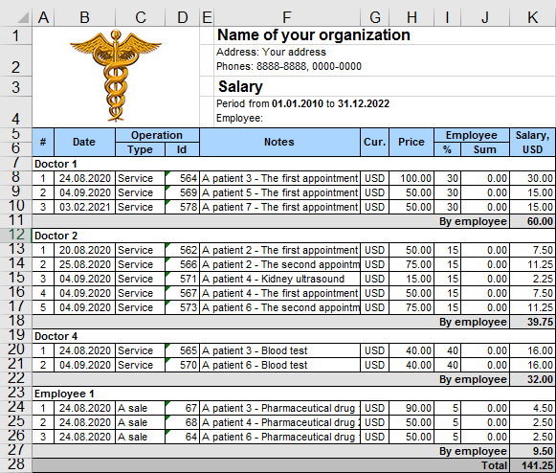
Task: Select column A header
Action: pos(43,17)
